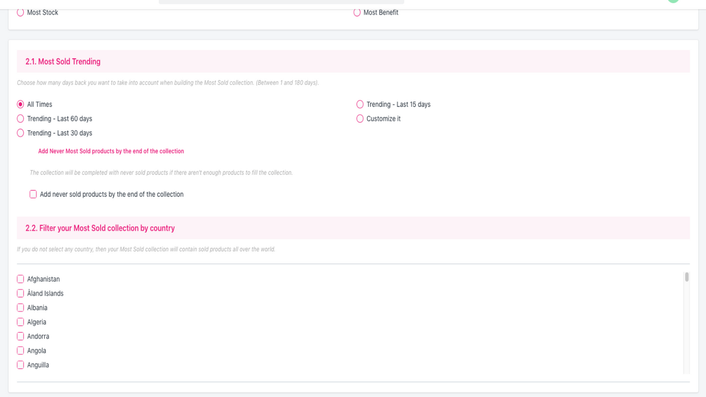Select Trending - Last 15 days
Screen dimensions: 706x397
360,104
